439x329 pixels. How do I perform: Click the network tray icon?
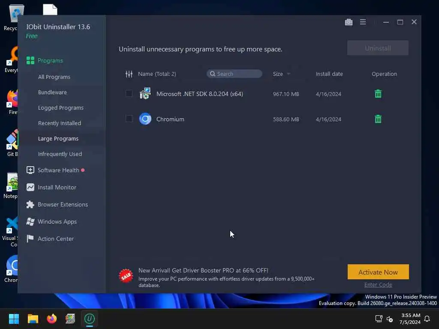pyautogui.click(x=379, y=319)
